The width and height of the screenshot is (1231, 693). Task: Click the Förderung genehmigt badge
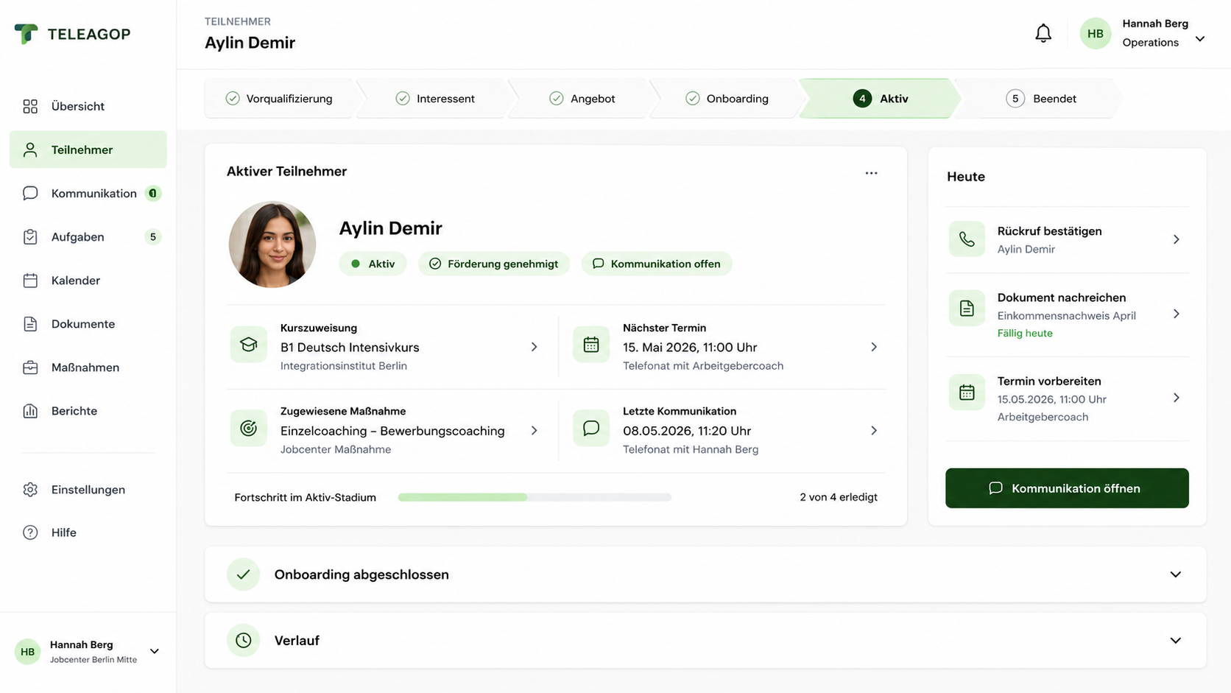[x=494, y=264]
